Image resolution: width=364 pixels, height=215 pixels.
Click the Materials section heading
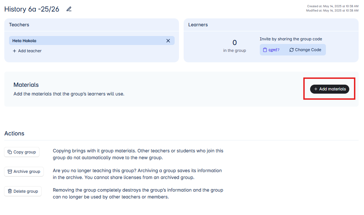tap(26, 85)
